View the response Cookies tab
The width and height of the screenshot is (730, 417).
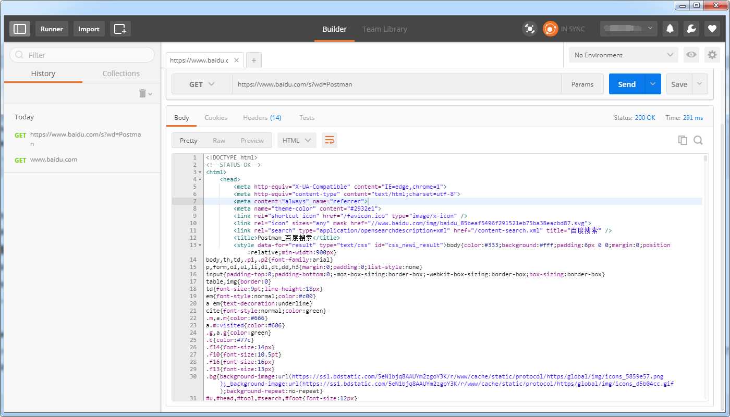(216, 118)
